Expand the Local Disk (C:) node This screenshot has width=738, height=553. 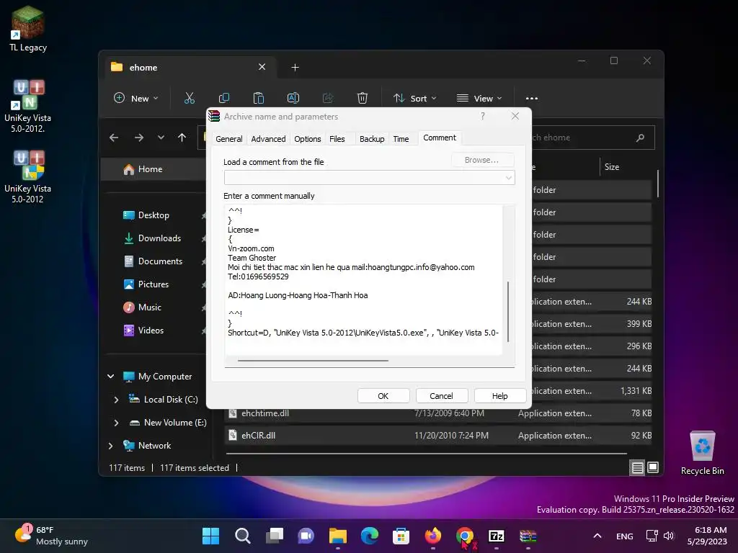116,400
